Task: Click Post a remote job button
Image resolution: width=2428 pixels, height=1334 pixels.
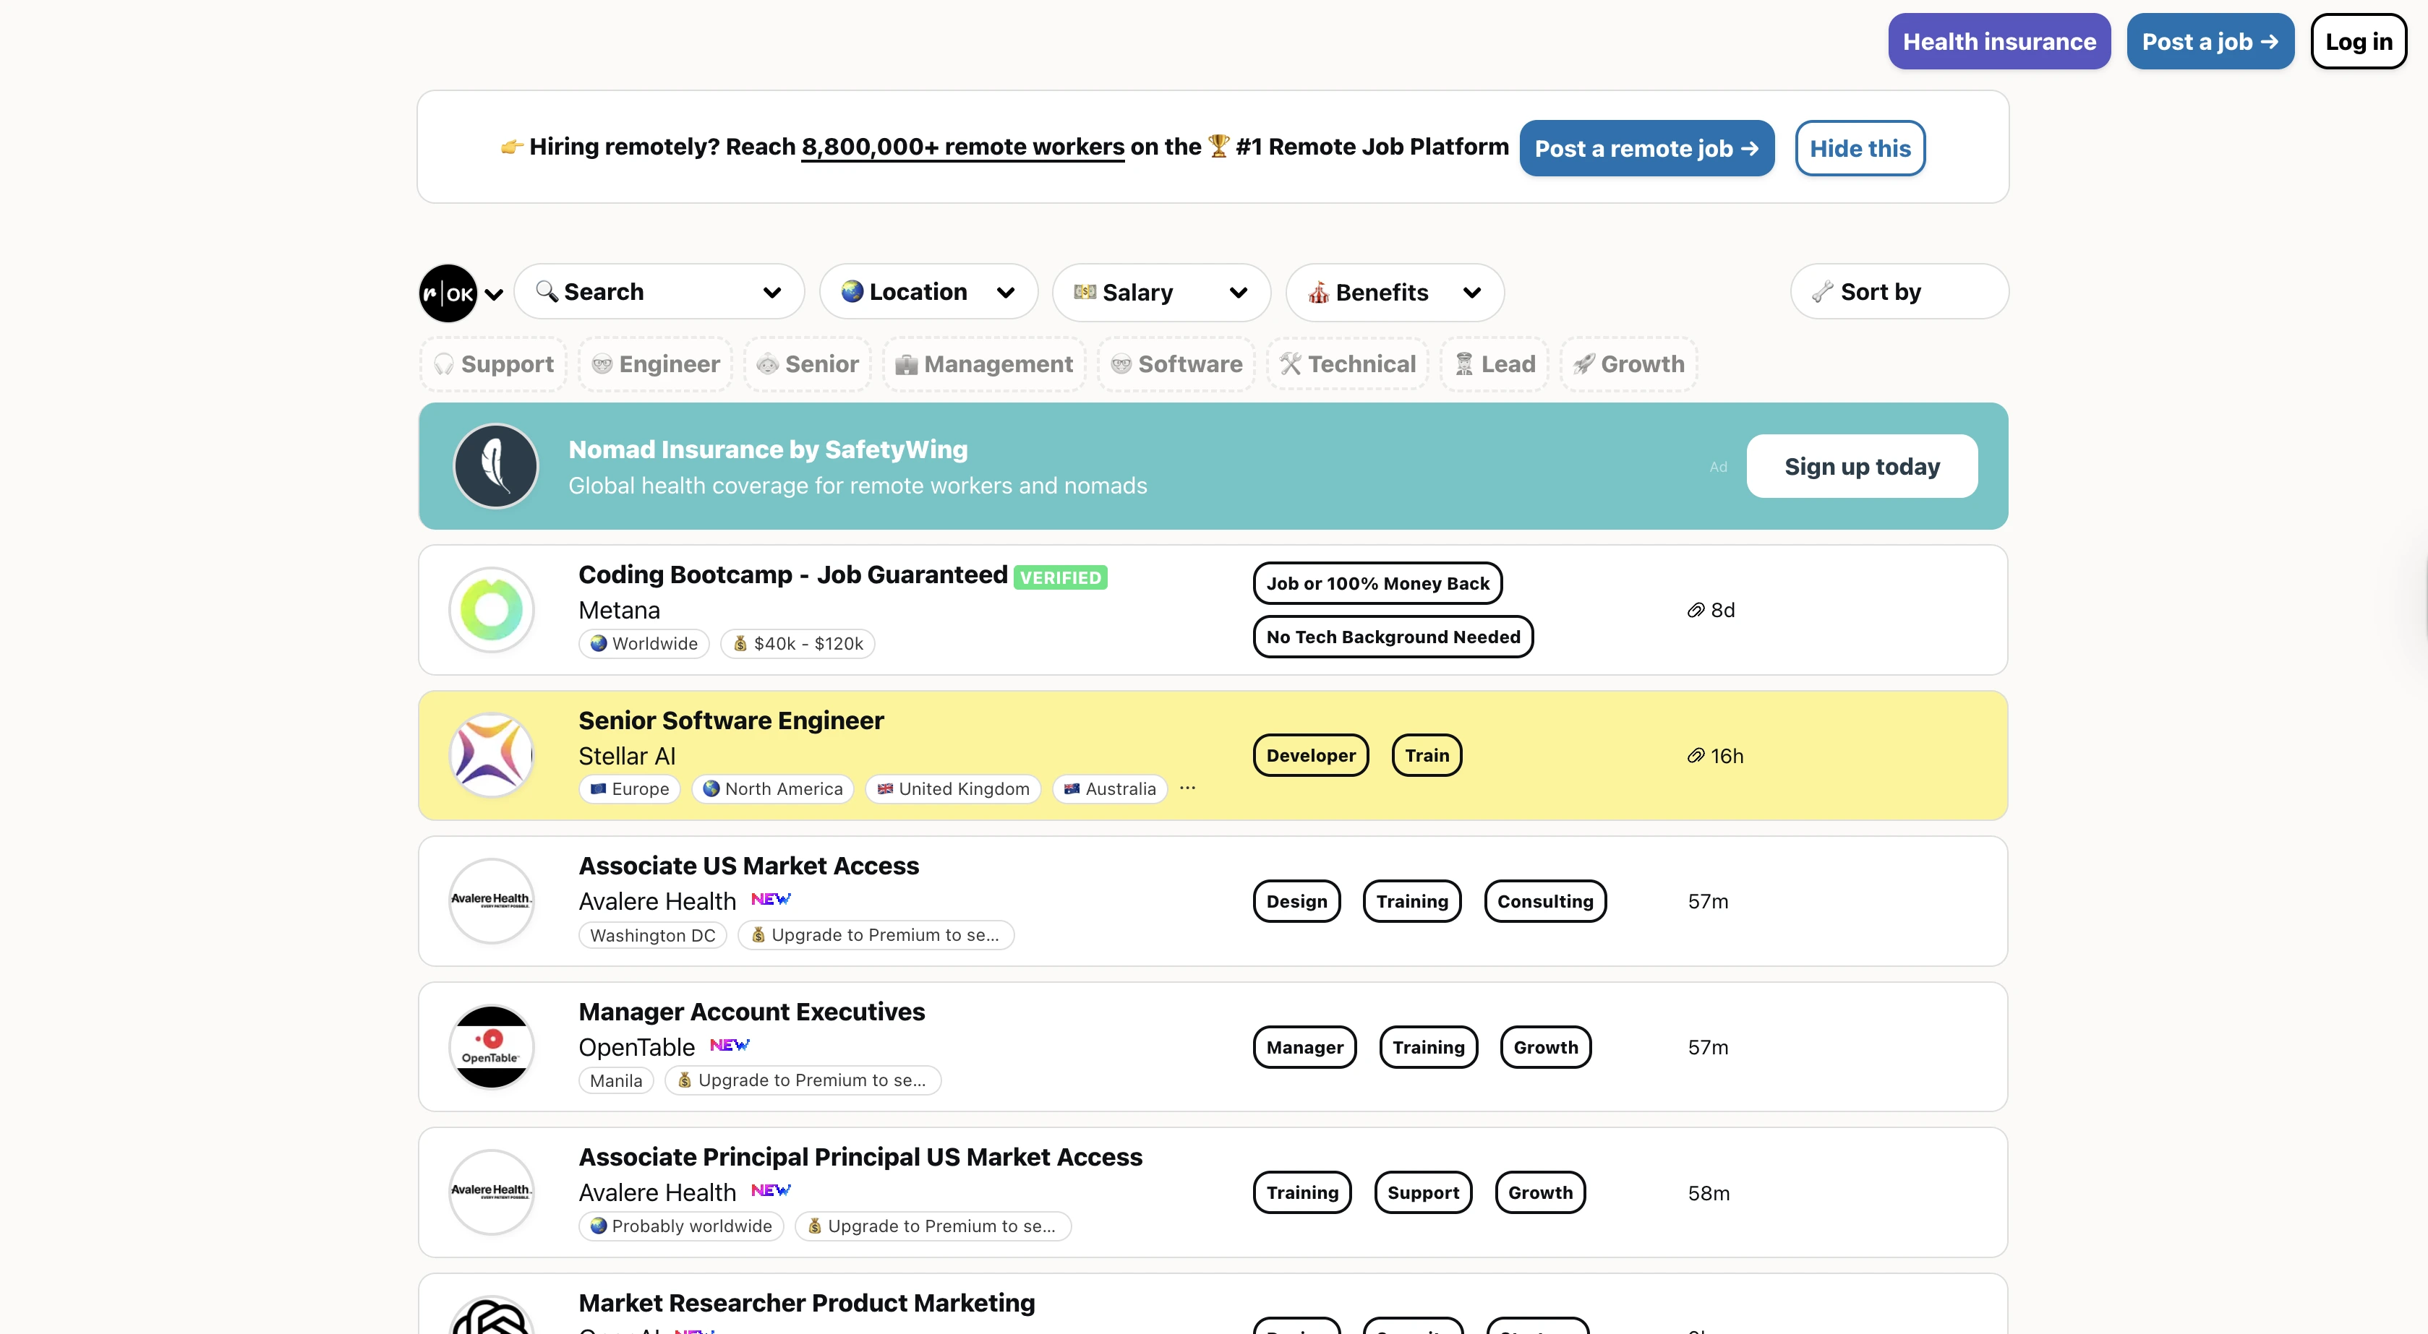Action: (1646, 148)
